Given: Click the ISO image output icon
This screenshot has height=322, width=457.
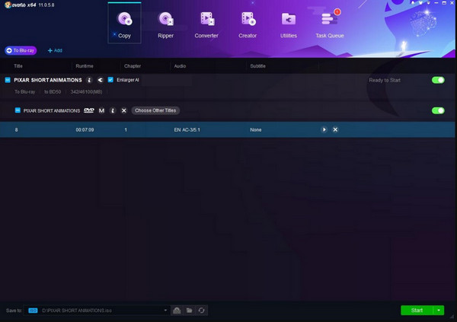Looking at the screenshot, I should 177,311.
